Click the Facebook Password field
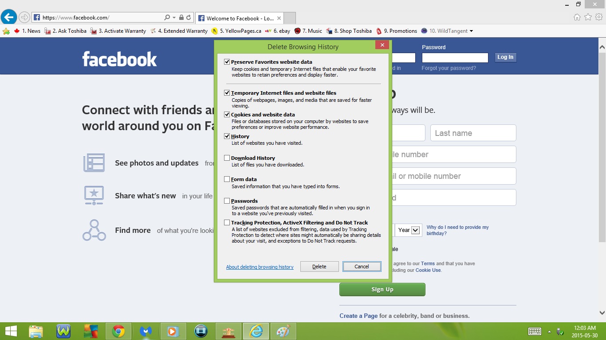The height and width of the screenshot is (340, 606). (455, 58)
